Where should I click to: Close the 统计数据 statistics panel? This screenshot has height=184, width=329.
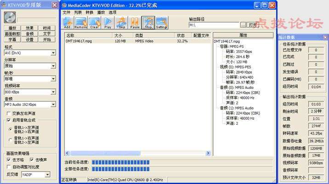[325, 37]
